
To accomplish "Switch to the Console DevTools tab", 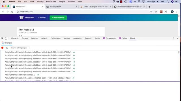I will tap(25, 38).
